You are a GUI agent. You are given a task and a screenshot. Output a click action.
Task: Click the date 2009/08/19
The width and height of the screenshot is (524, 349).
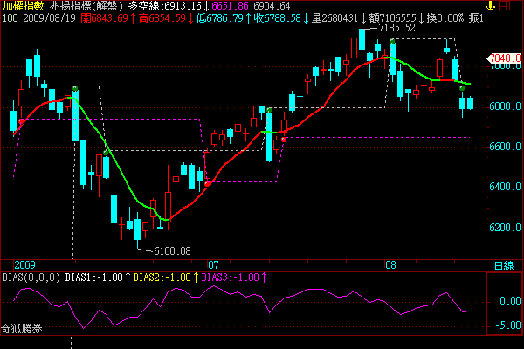point(50,18)
